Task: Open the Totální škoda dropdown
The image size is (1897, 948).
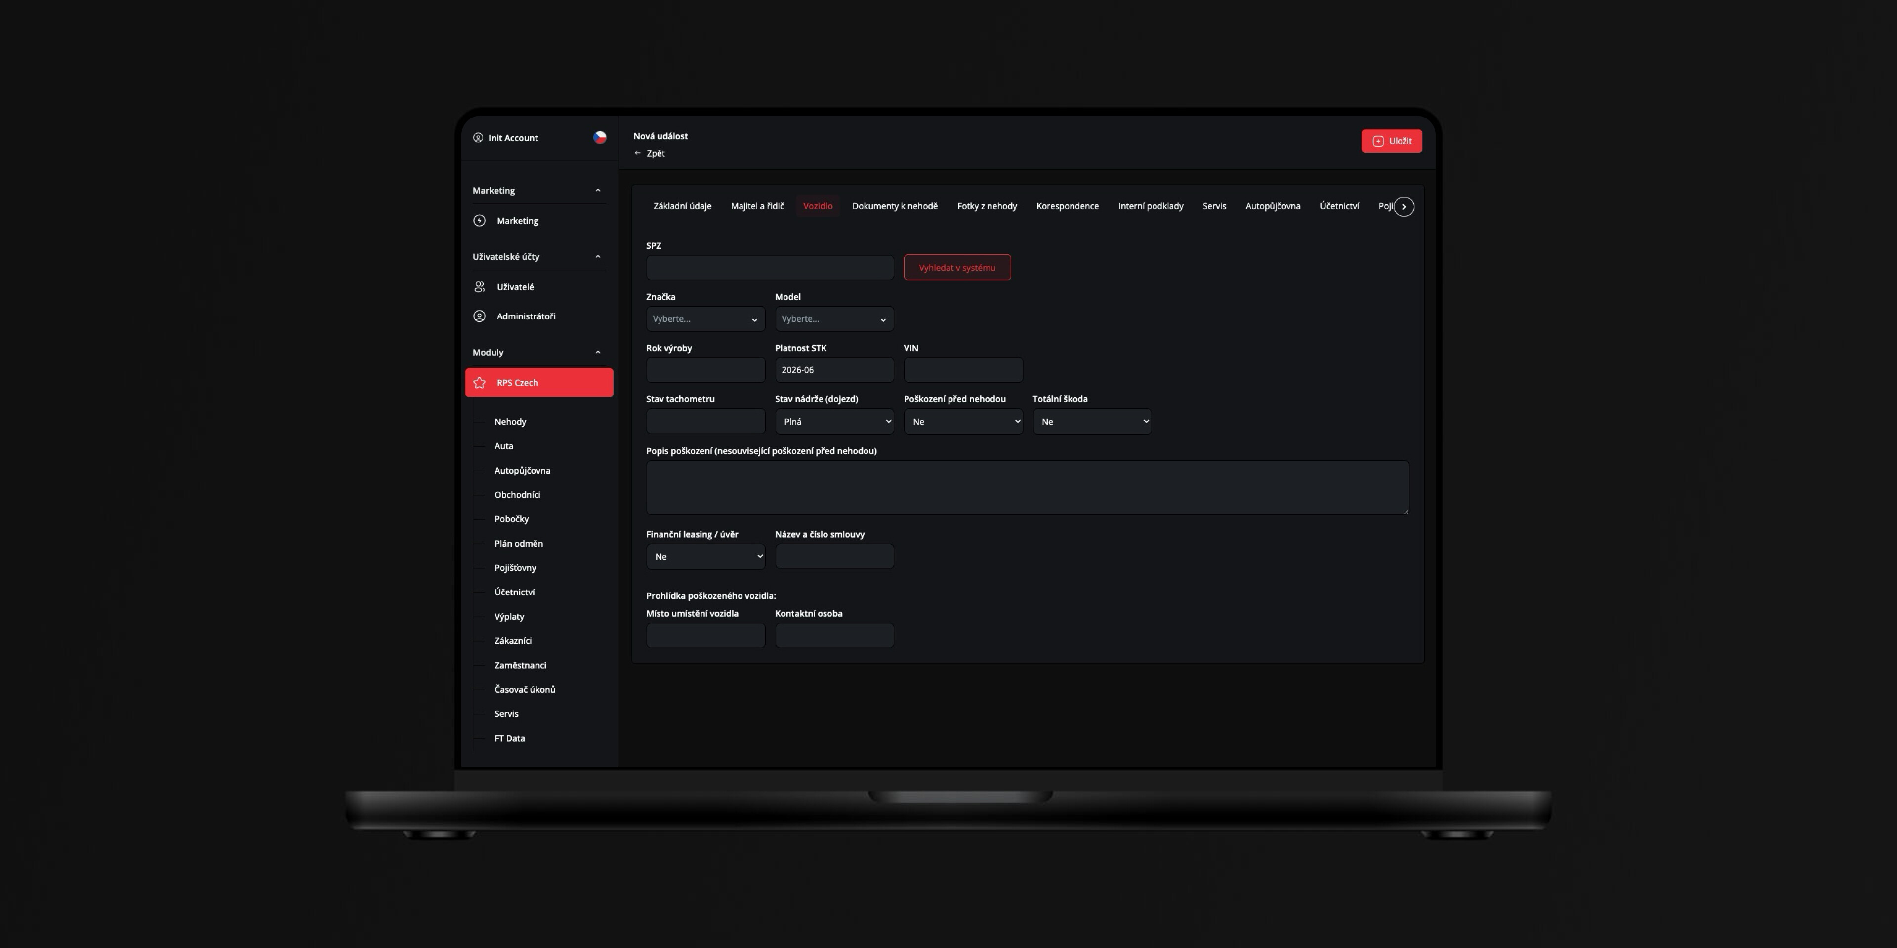Action: tap(1091, 422)
